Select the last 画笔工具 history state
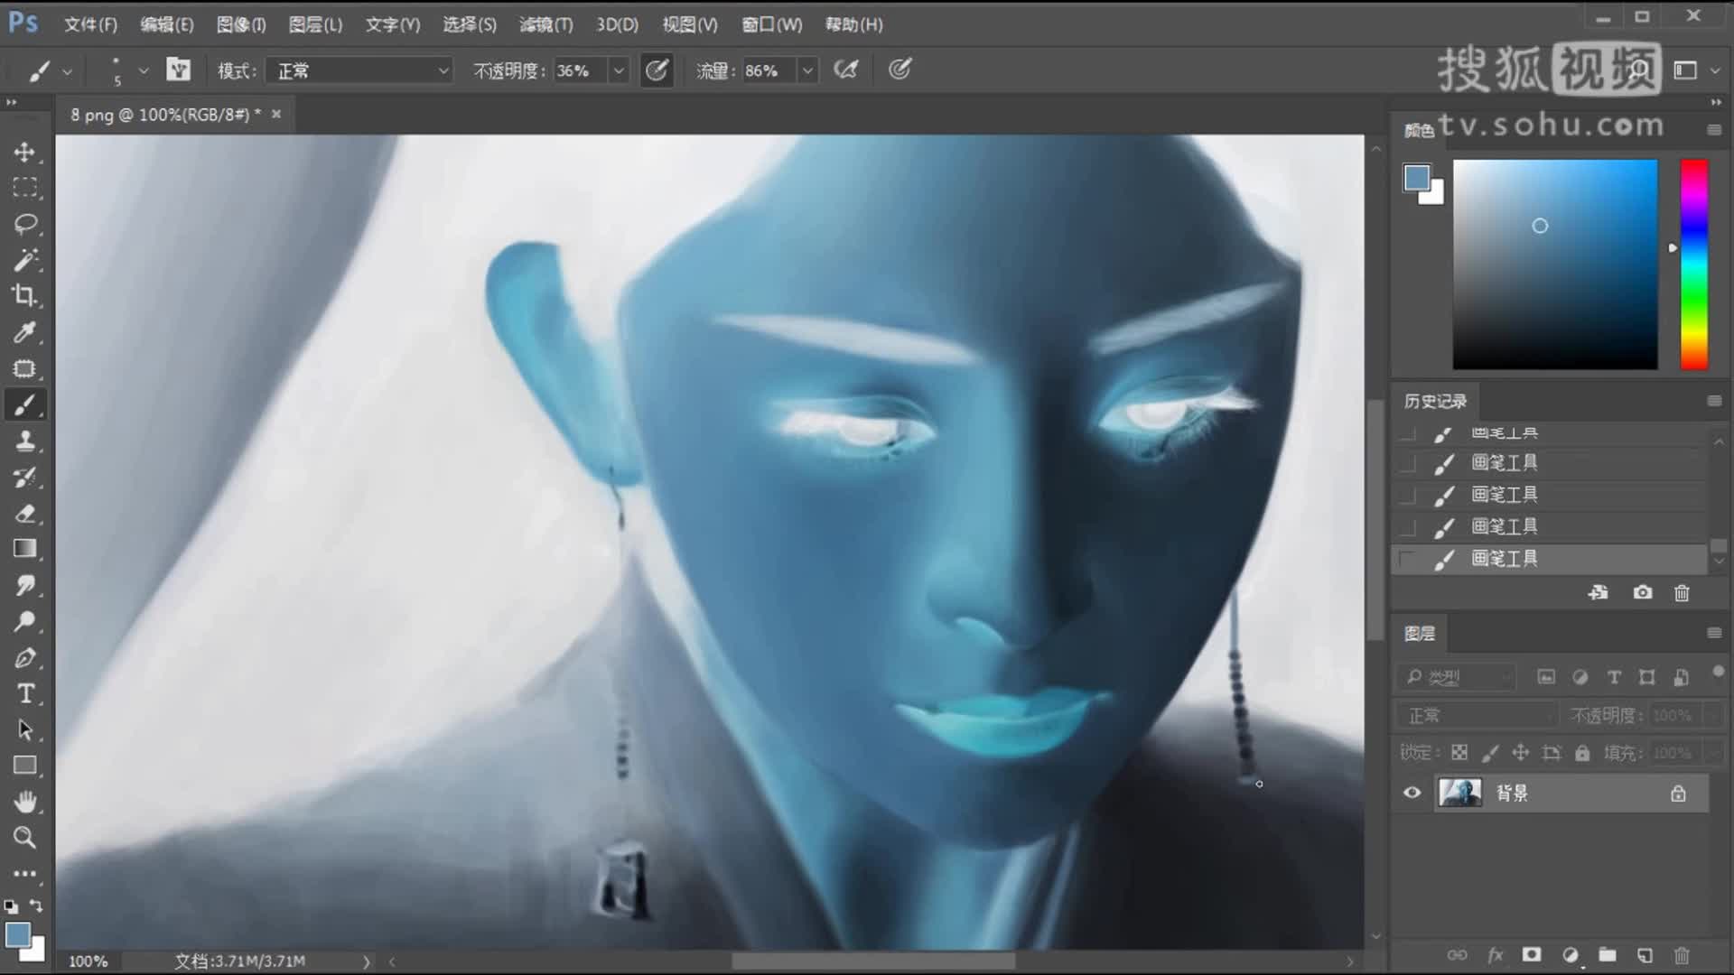 click(x=1550, y=559)
